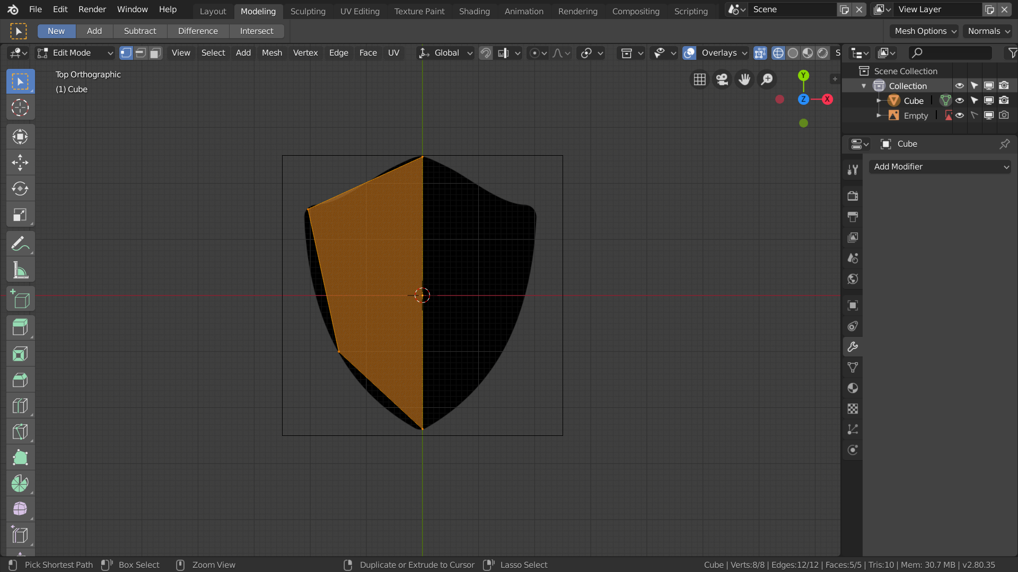Toggle orthographic perspective grid gizmo
The width and height of the screenshot is (1018, 572).
coord(700,79)
